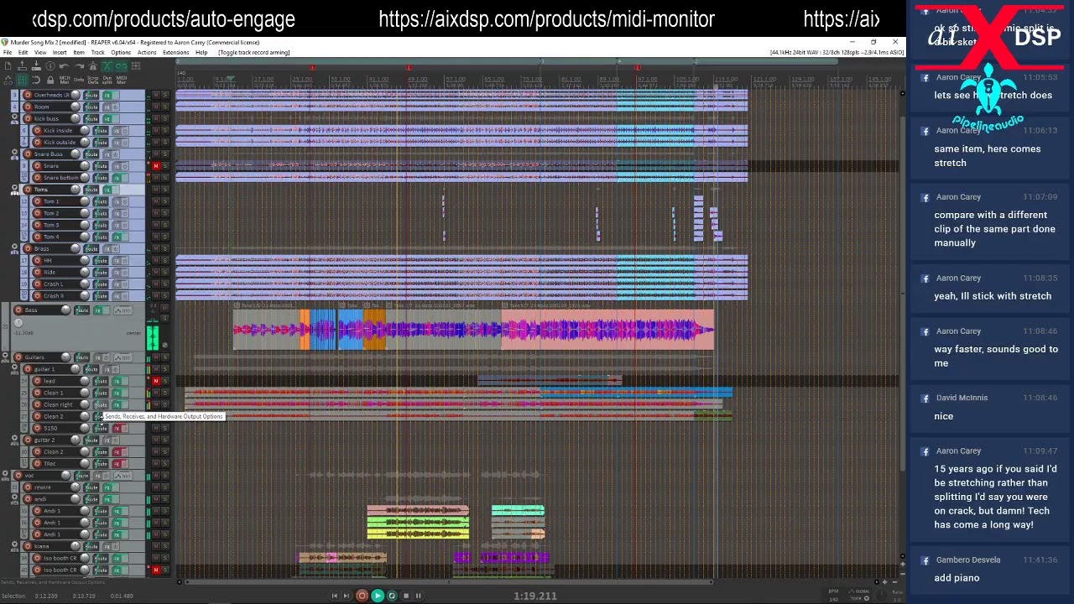Toggle the ripple editing toolbar icon

coord(137,66)
